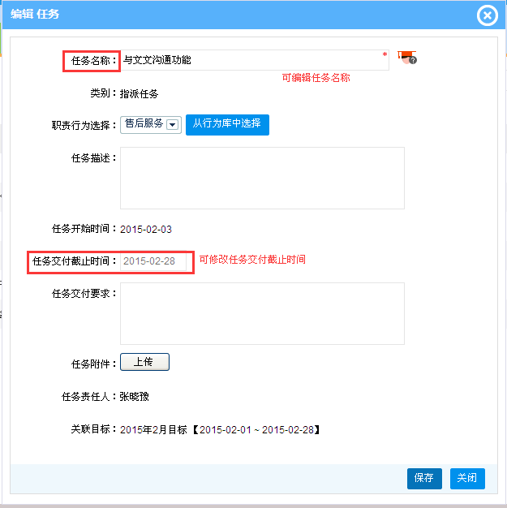This screenshot has width=507, height=508.
Task: Click the 指派任务 category text
Action: [x=139, y=94]
